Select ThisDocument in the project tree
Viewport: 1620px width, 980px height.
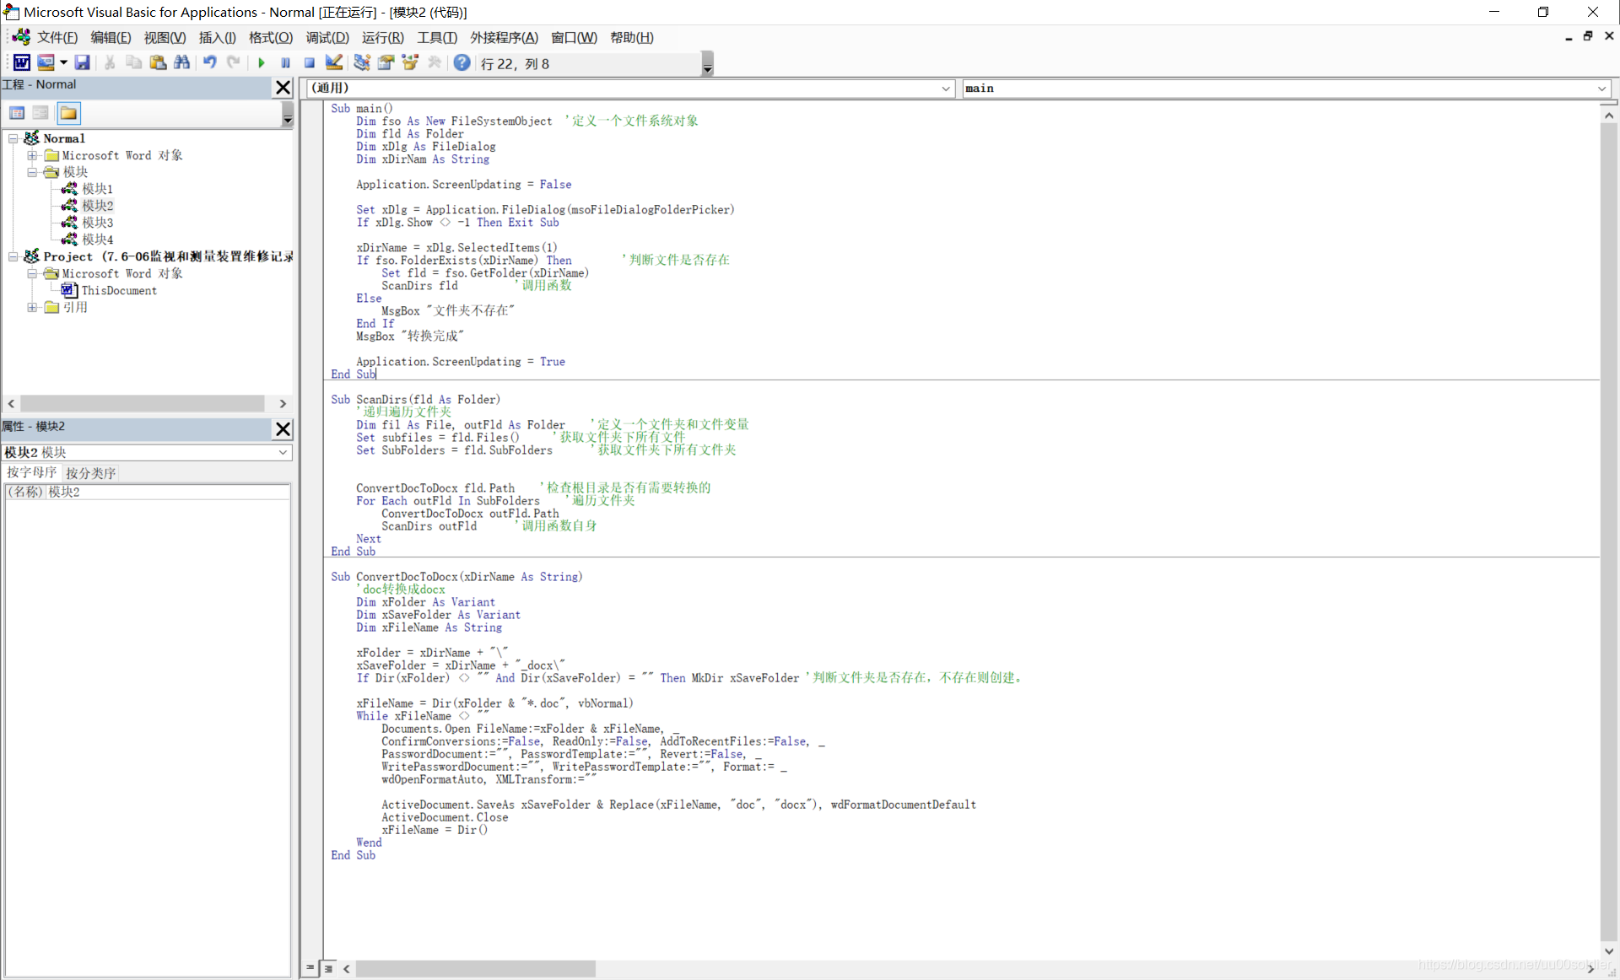[119, 290]
